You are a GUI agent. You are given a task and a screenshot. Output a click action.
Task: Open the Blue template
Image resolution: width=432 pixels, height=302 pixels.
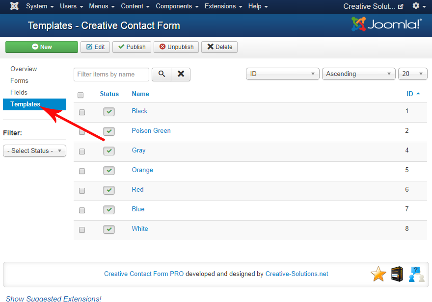coord(138,209)
